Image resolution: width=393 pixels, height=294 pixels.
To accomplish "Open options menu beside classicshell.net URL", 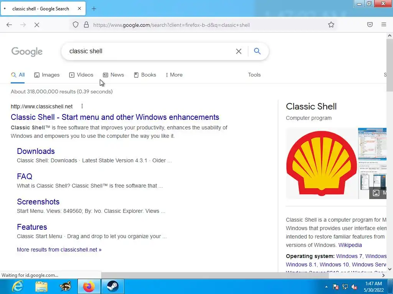I will click(x=82, y=106).
